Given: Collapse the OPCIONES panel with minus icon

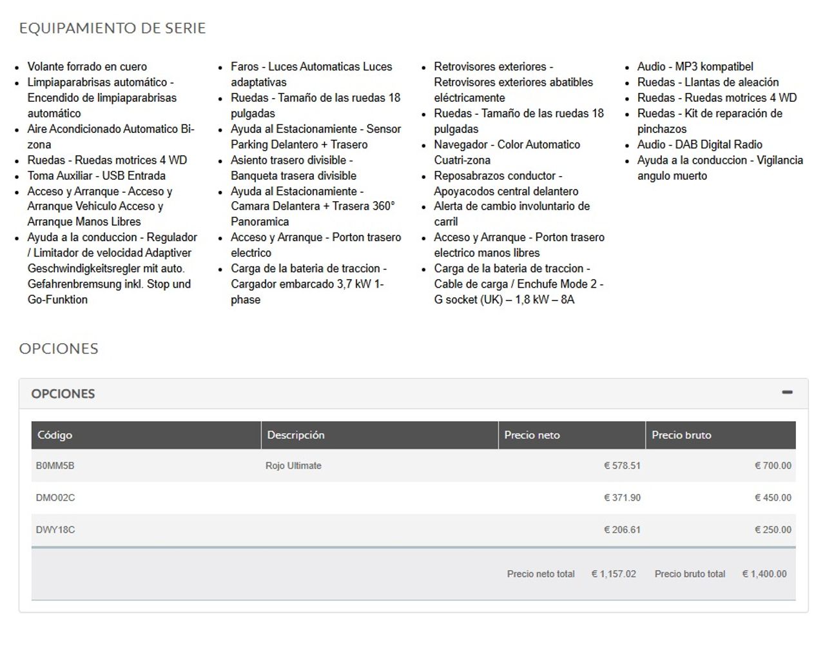Looking at the screenshot, I should pyautogui.click(x=786, y=393).
